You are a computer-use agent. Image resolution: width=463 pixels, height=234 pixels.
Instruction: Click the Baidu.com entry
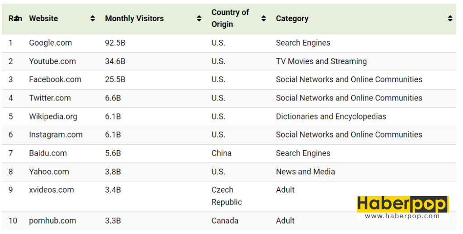[x=48, y=153]
